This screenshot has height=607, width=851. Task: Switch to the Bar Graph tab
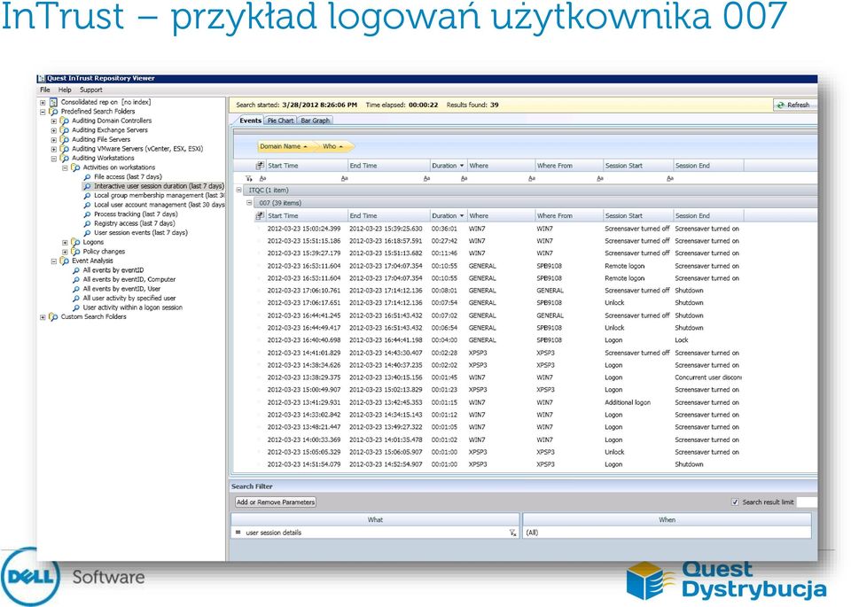pyautogui.click(x=316, y=121)
